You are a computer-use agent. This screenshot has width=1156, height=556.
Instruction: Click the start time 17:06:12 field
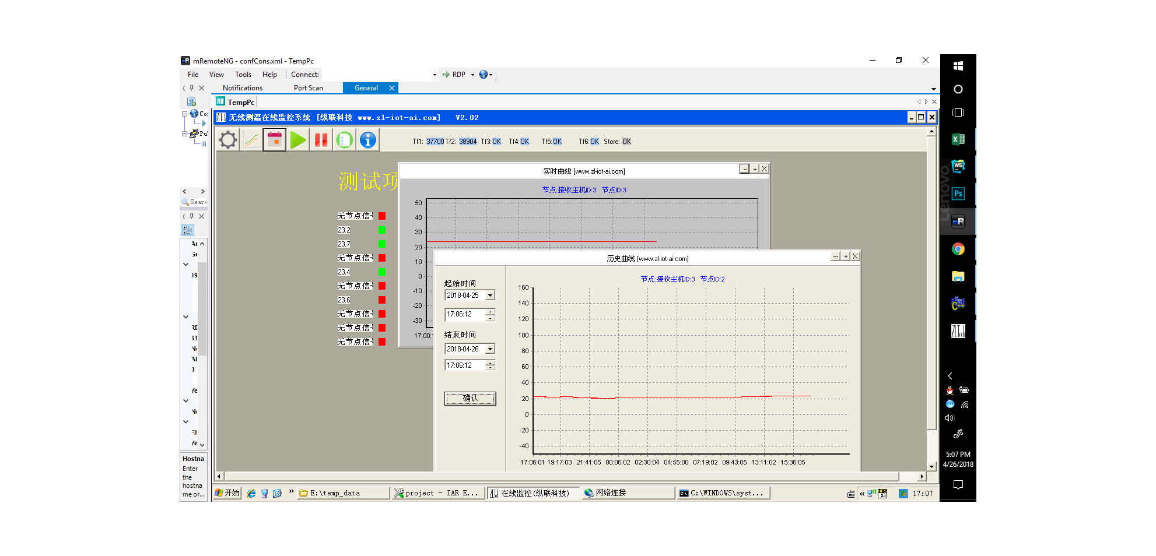tap(465, 315)
